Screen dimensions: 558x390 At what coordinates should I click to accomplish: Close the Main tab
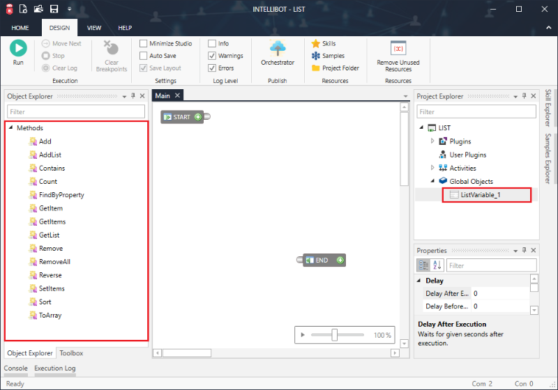click(177, 95)
